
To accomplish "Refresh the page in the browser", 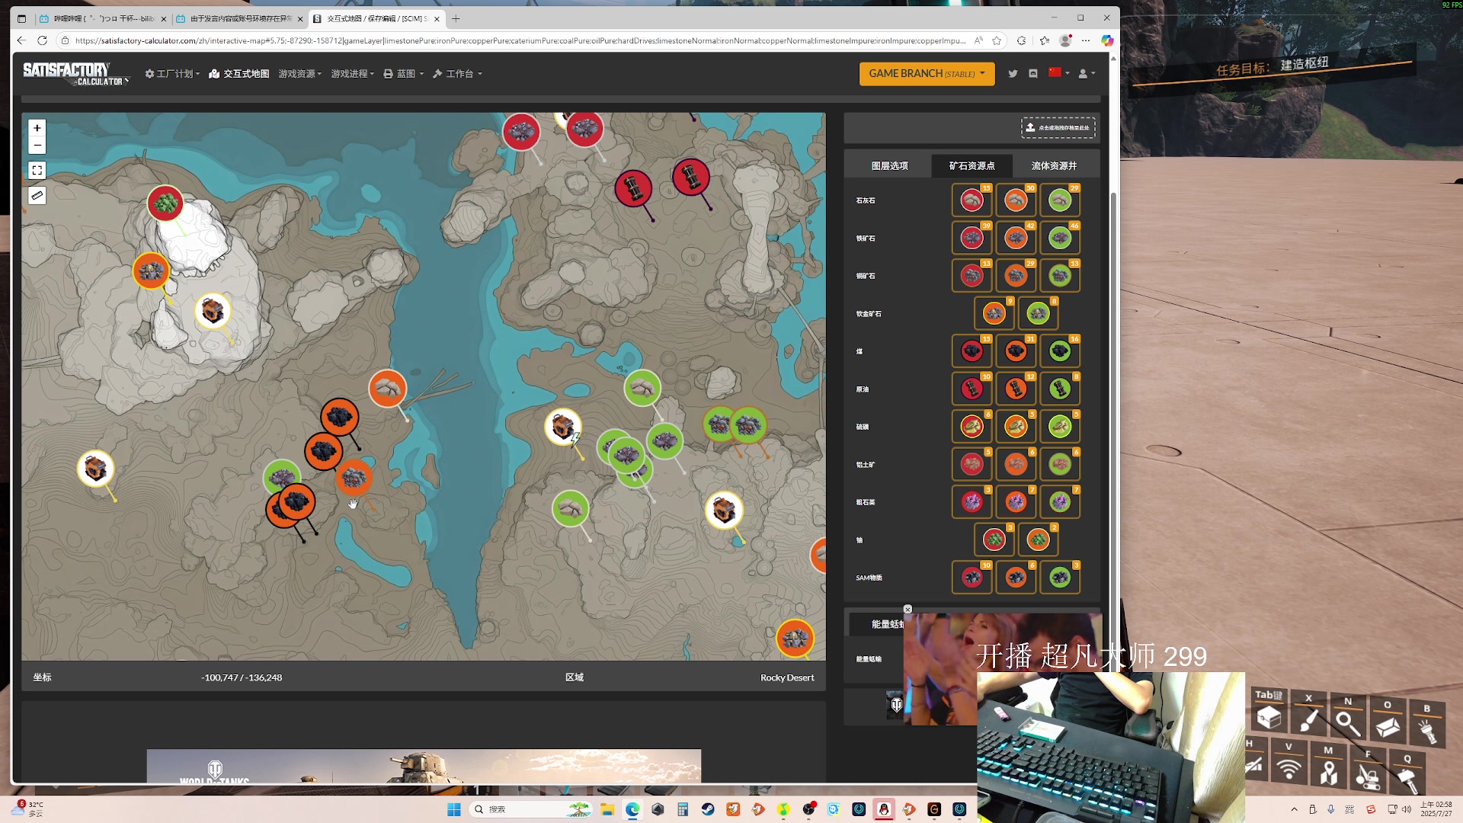I will pos(43,40).
